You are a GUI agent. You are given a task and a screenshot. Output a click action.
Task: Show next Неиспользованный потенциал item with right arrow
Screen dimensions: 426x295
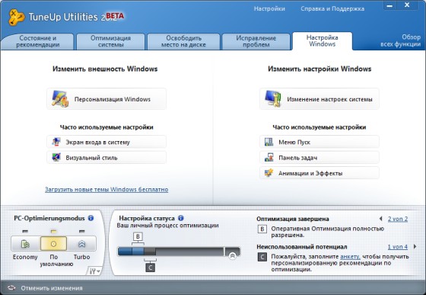point(415,246)
